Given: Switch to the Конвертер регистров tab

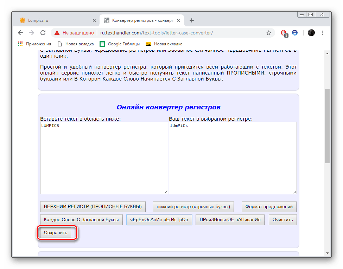Looking at the screenshot, I should 142,20.
